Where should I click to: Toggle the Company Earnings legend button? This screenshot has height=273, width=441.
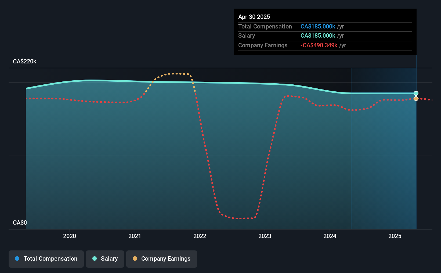162,259
